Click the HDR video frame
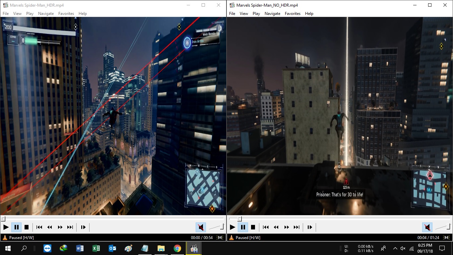This screenshot has height=255, width=453. pos(113,116)
